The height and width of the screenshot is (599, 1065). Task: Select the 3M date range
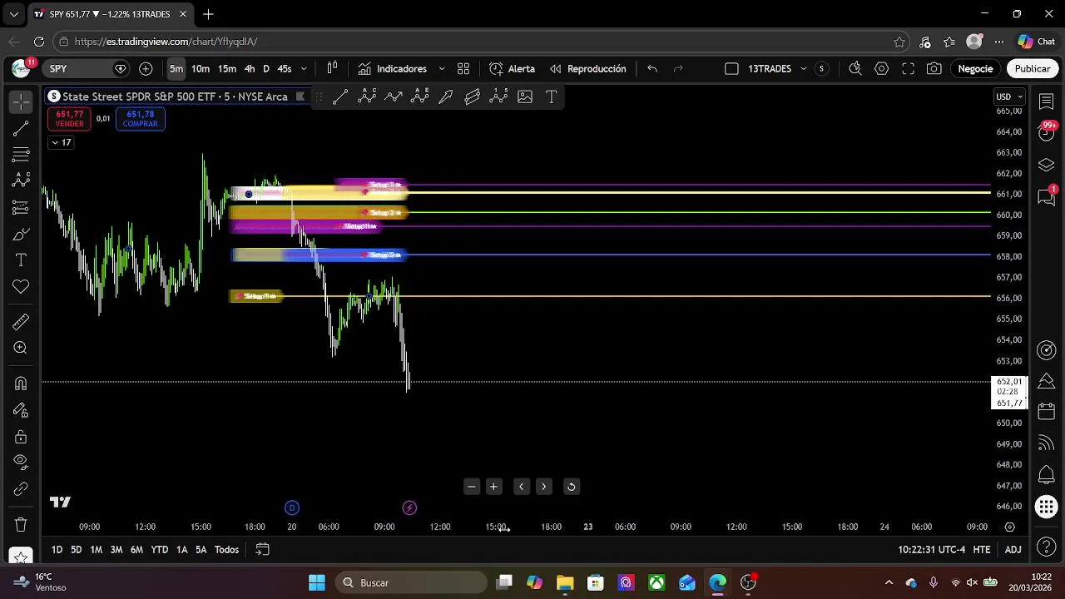pyautogui.click(x=116, y=550)
